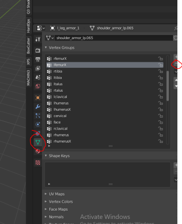This screenshot has width=182, height=224.
Task: Select the ltalus vertex group
Action: tap(105, 84)
